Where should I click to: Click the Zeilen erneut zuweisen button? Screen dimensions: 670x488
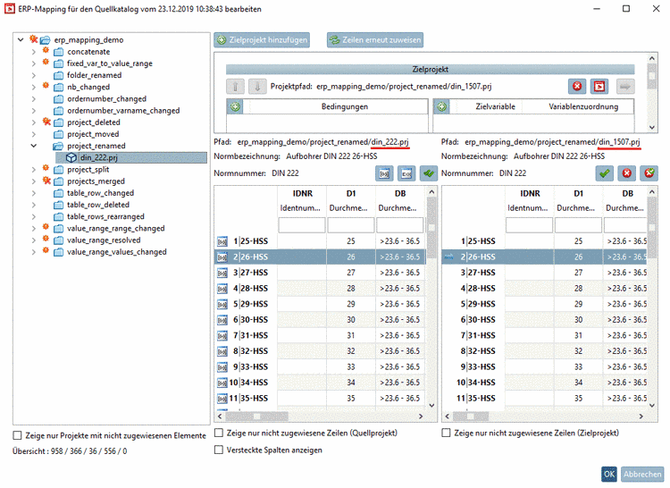(x=375, y=40)
